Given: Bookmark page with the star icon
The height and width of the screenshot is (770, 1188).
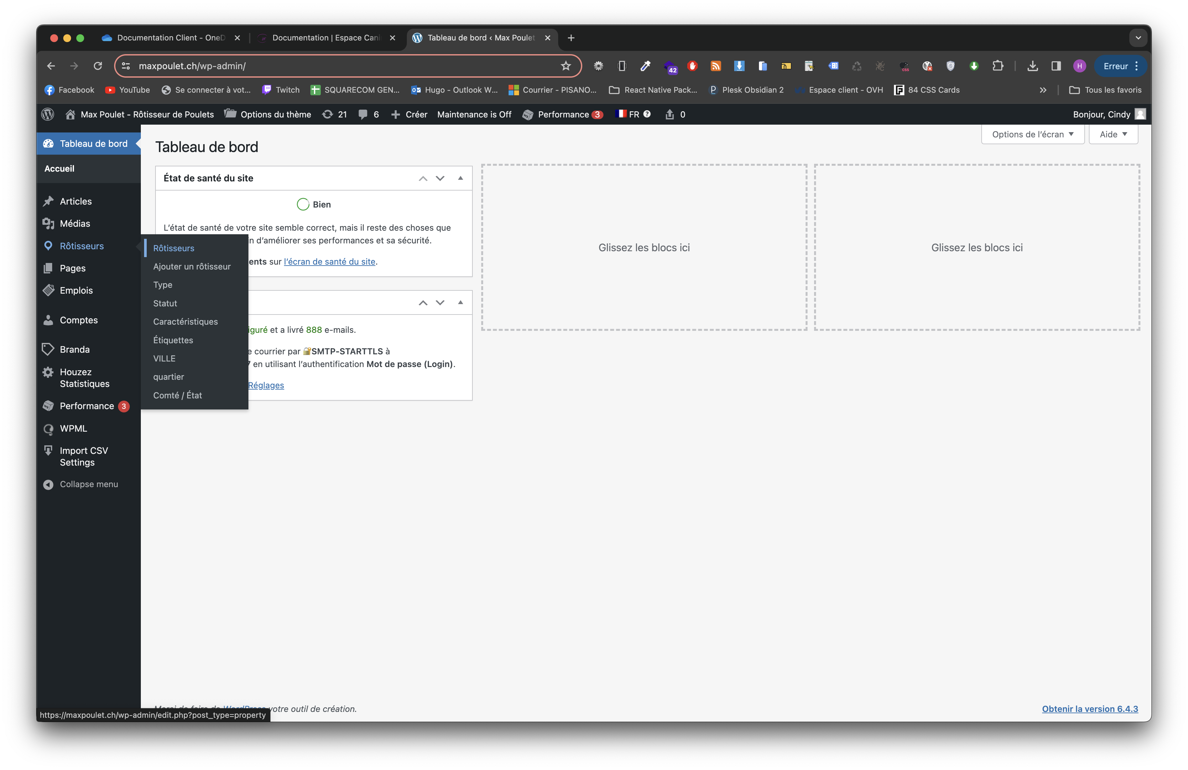Looking at the screenshot, I should pos(566,66).
